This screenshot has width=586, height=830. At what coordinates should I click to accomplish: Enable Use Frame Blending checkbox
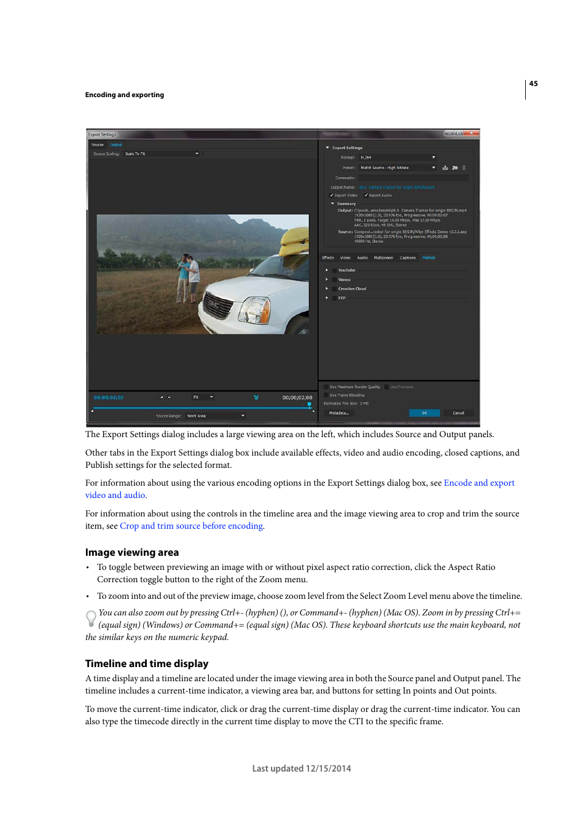326,395
